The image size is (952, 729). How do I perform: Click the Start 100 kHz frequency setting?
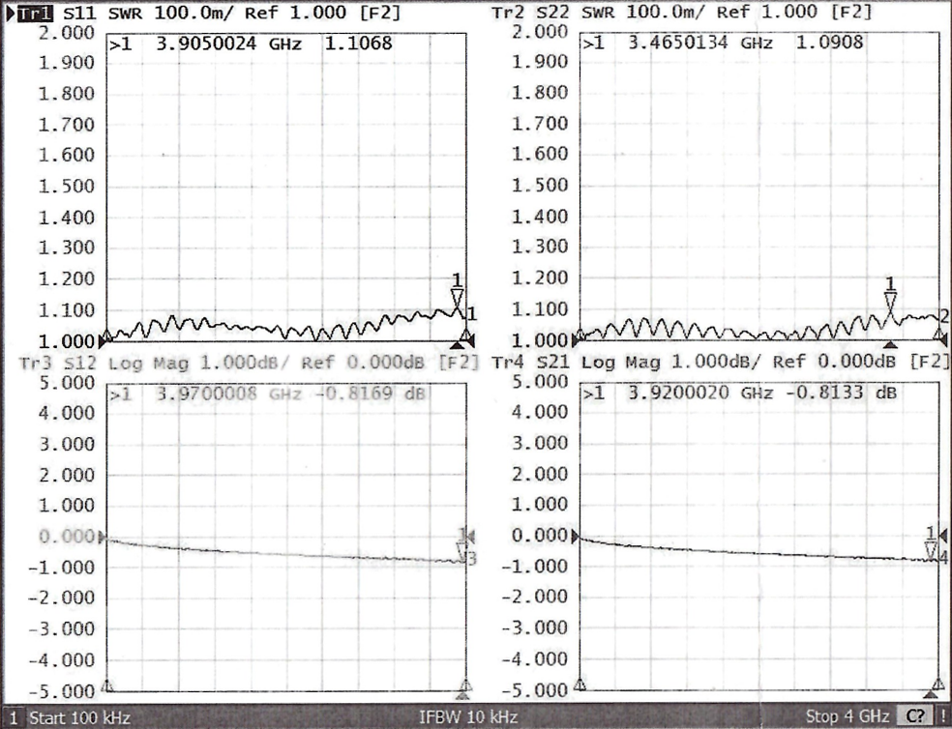79,717
